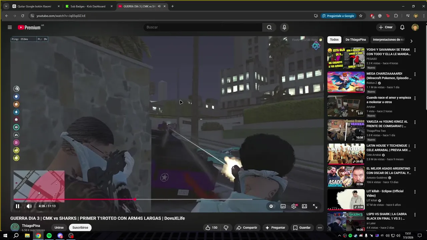
Task: Select the Interpretaciones de rol chip
Action: 388,40
